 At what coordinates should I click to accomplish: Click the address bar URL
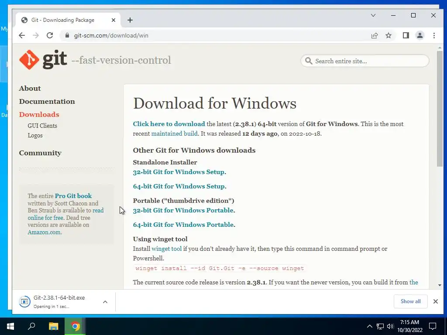[x=111, y=36]
